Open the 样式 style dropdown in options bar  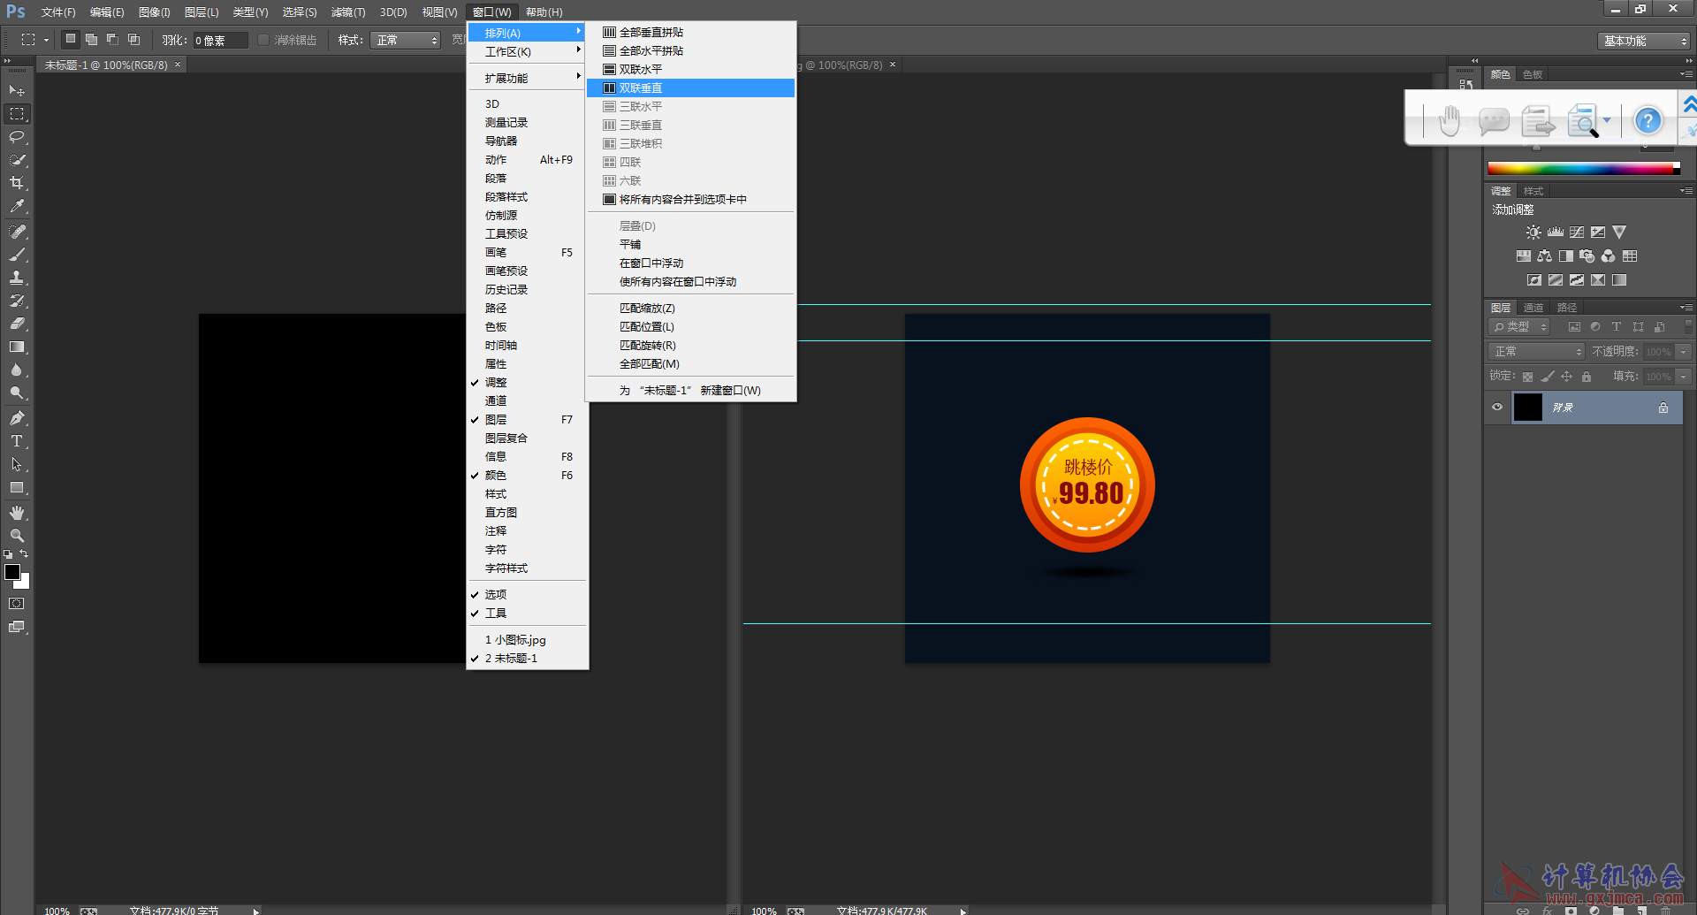tap(406, 41)
